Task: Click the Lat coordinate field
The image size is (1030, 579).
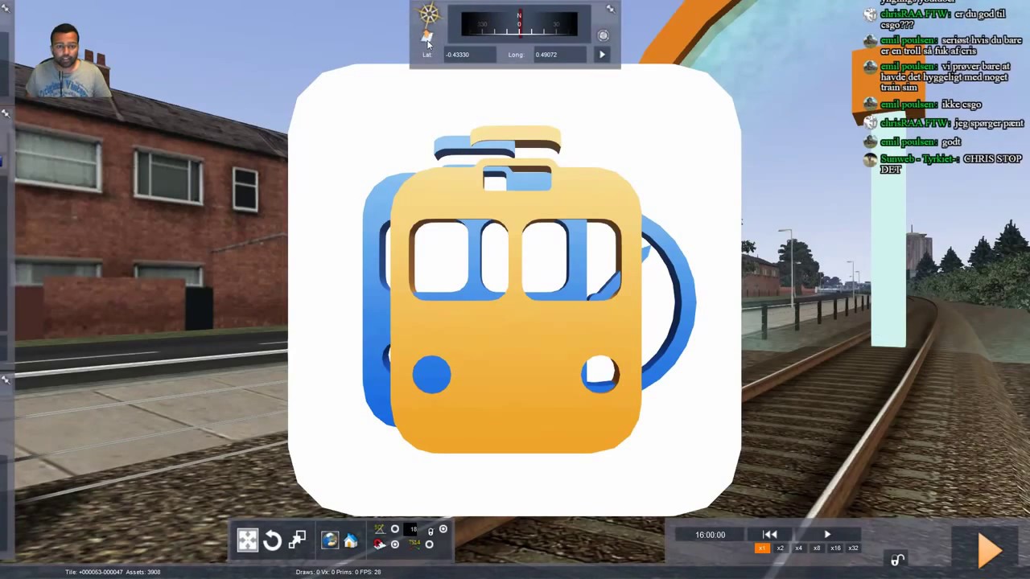Action: point(470,55)
